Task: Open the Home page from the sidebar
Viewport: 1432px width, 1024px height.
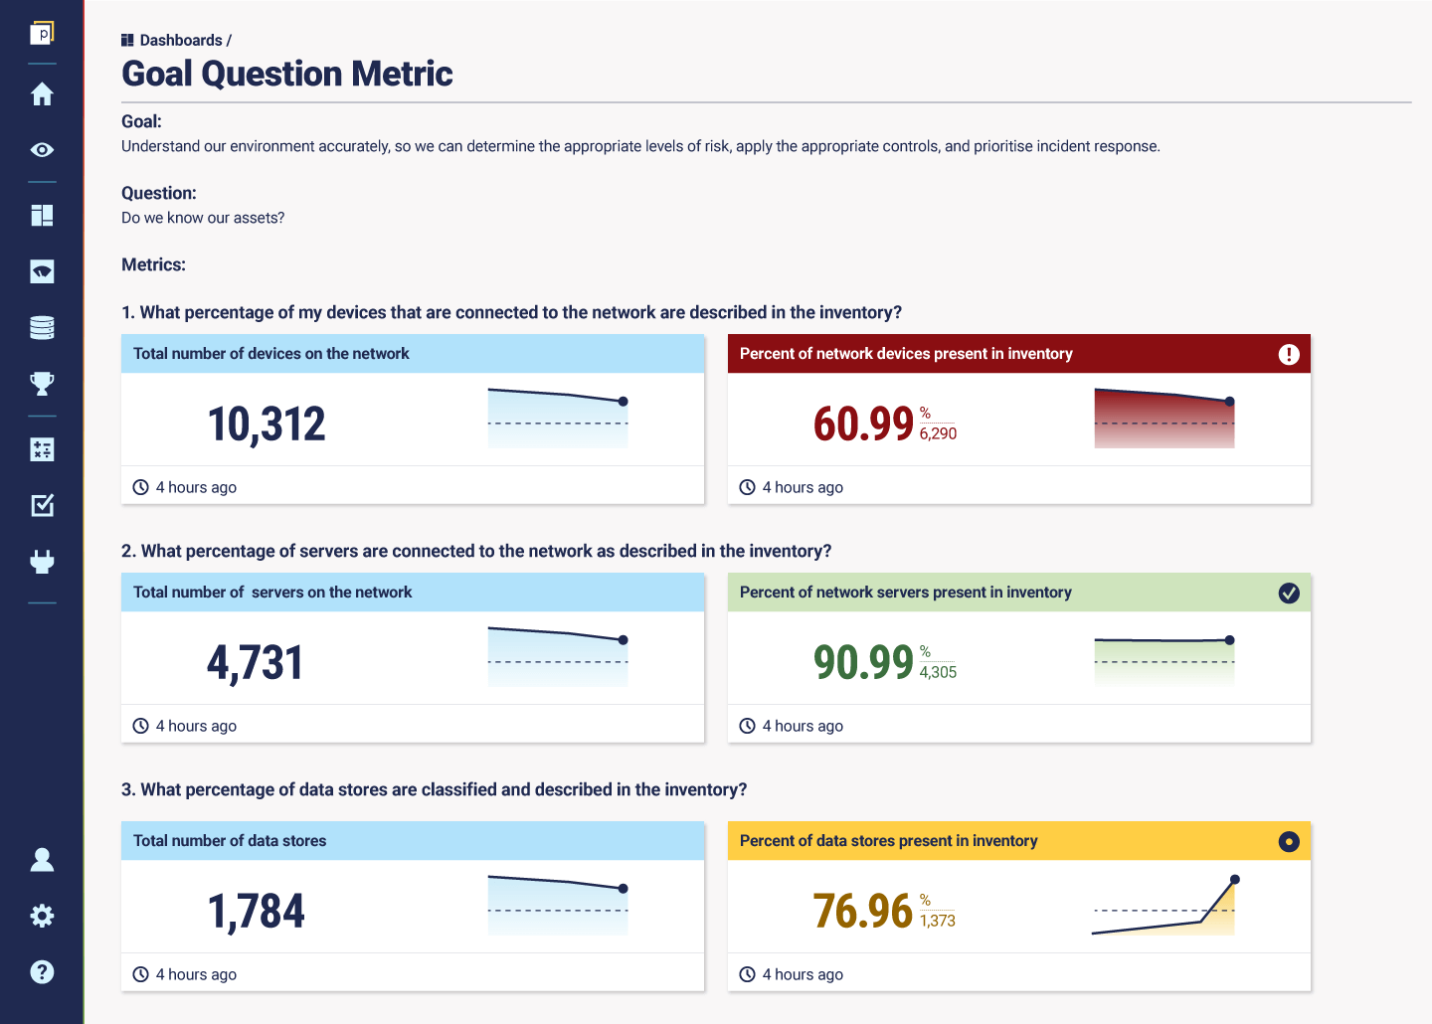Action: [x=42, y=93]
